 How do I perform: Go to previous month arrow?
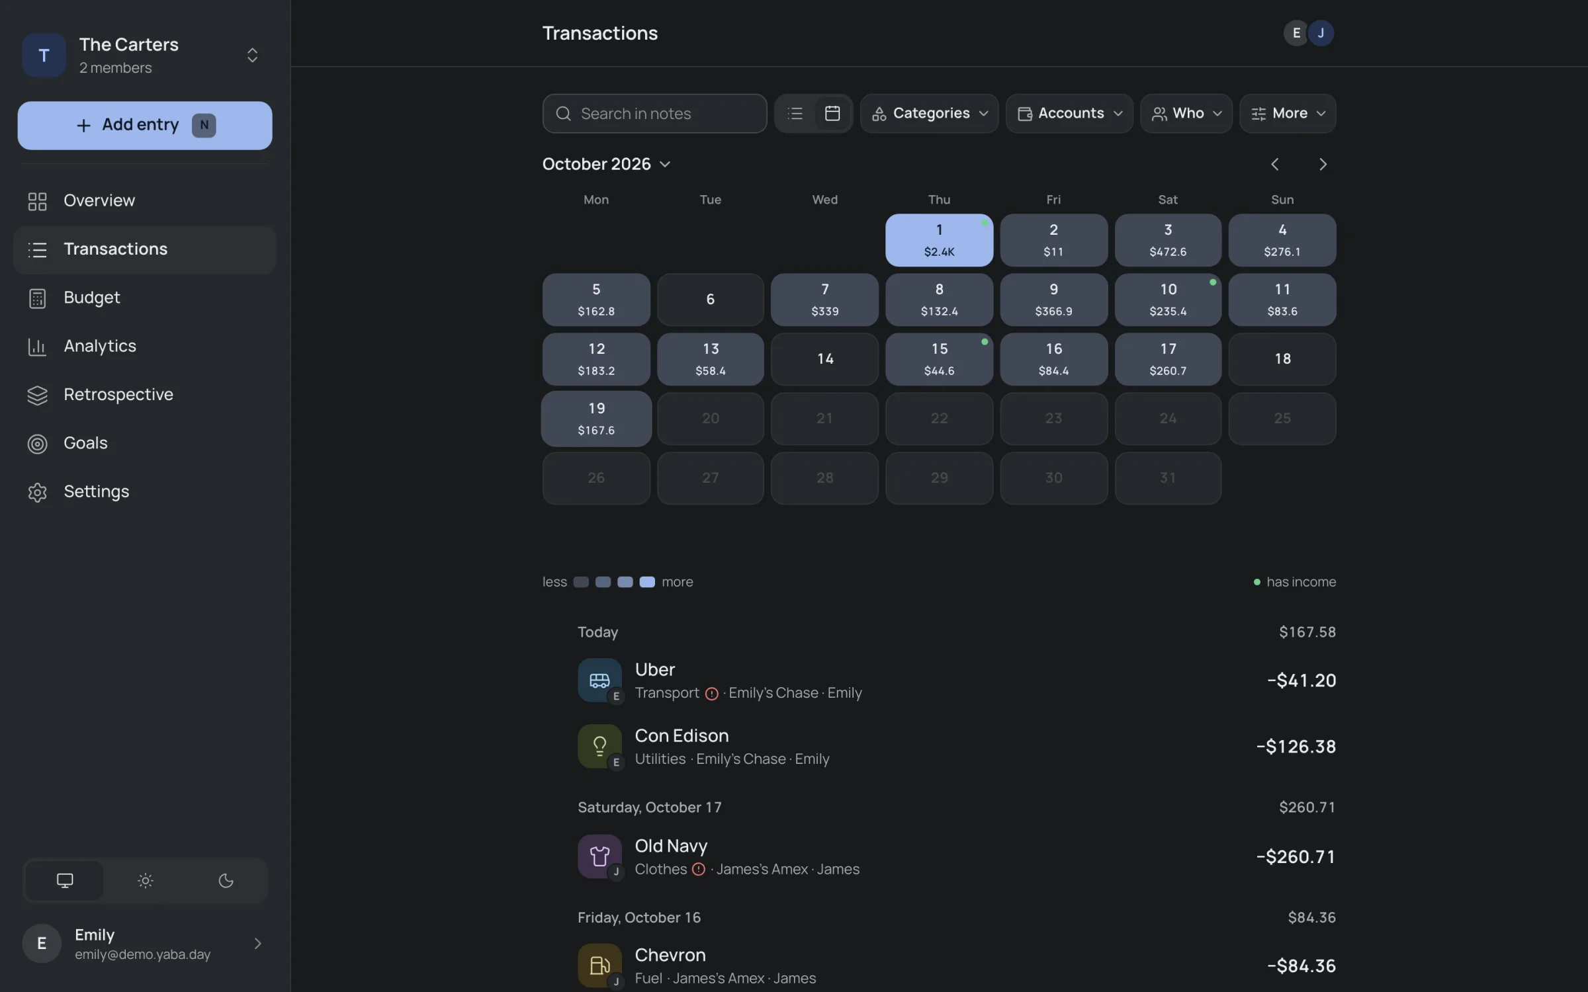(1275, 164)
